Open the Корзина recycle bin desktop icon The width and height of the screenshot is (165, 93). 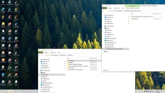pos(3,3)
